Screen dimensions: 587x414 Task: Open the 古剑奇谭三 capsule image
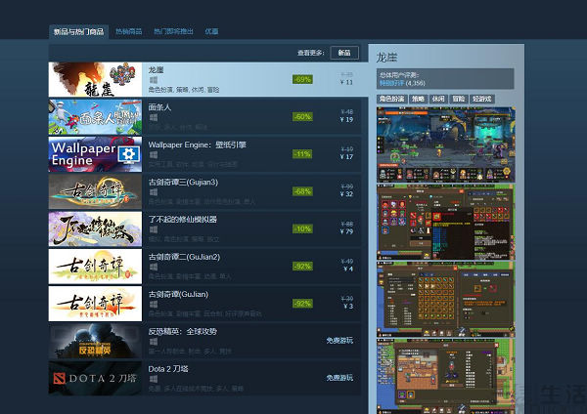tap(95, 191)
